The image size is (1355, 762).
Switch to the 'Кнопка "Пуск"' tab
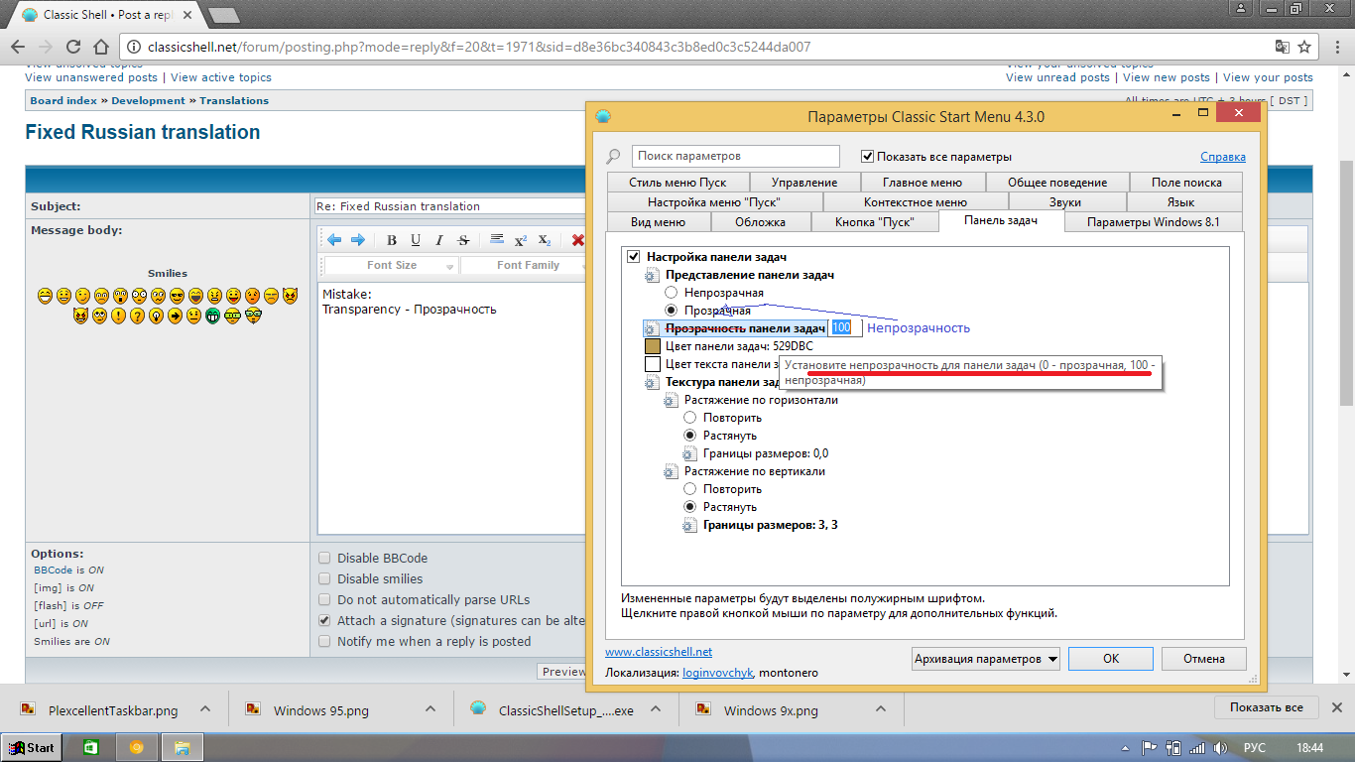(873, 222)
